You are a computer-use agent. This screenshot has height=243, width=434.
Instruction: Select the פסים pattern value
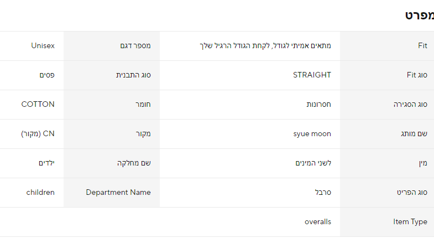click(x=46, y=75)
